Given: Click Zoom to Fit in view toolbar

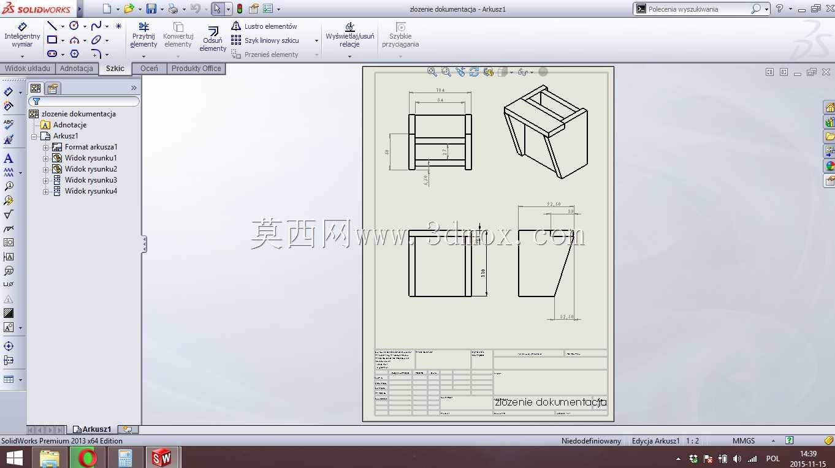Looking at the screenshot, I should tap(432, 72).
